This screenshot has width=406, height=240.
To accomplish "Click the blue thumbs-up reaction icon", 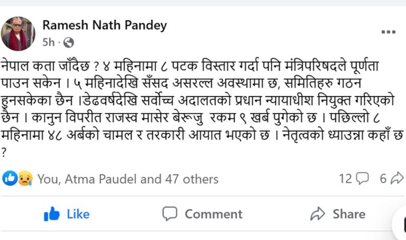I will click(10, 179).
